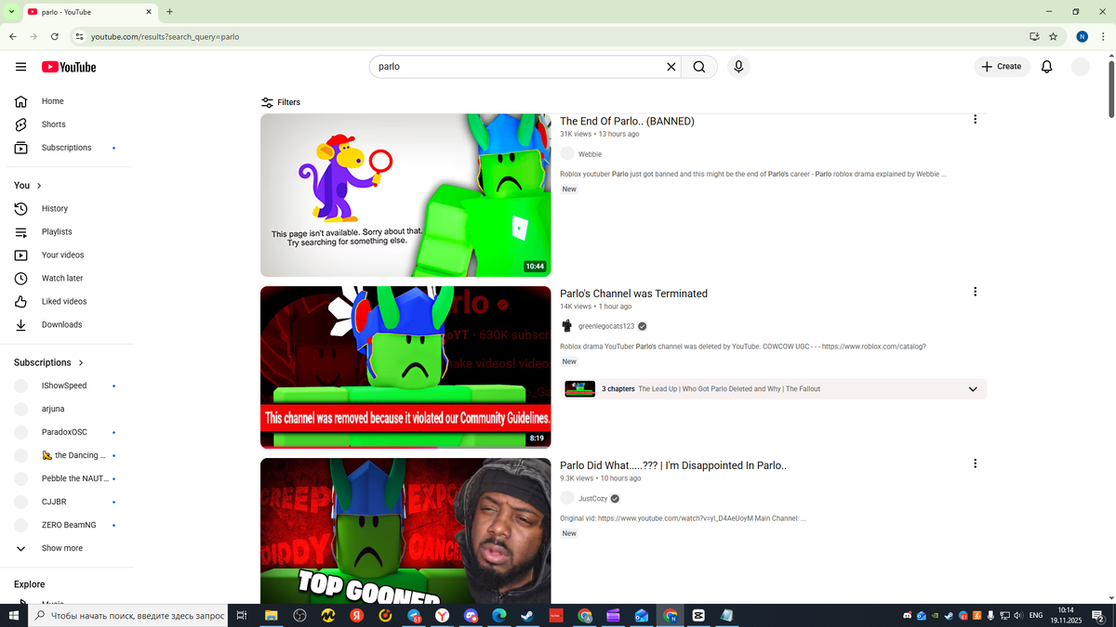Image resolution: width=1116 pixels, height=627 pixels.
Task: Open the Filters panel
Action: click(281, 102)
